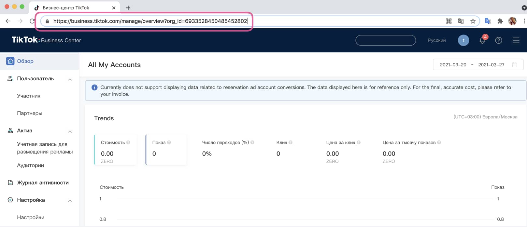Click the Trends heading
The height and width of the screenshot is (227, 527).
point(104,118)
